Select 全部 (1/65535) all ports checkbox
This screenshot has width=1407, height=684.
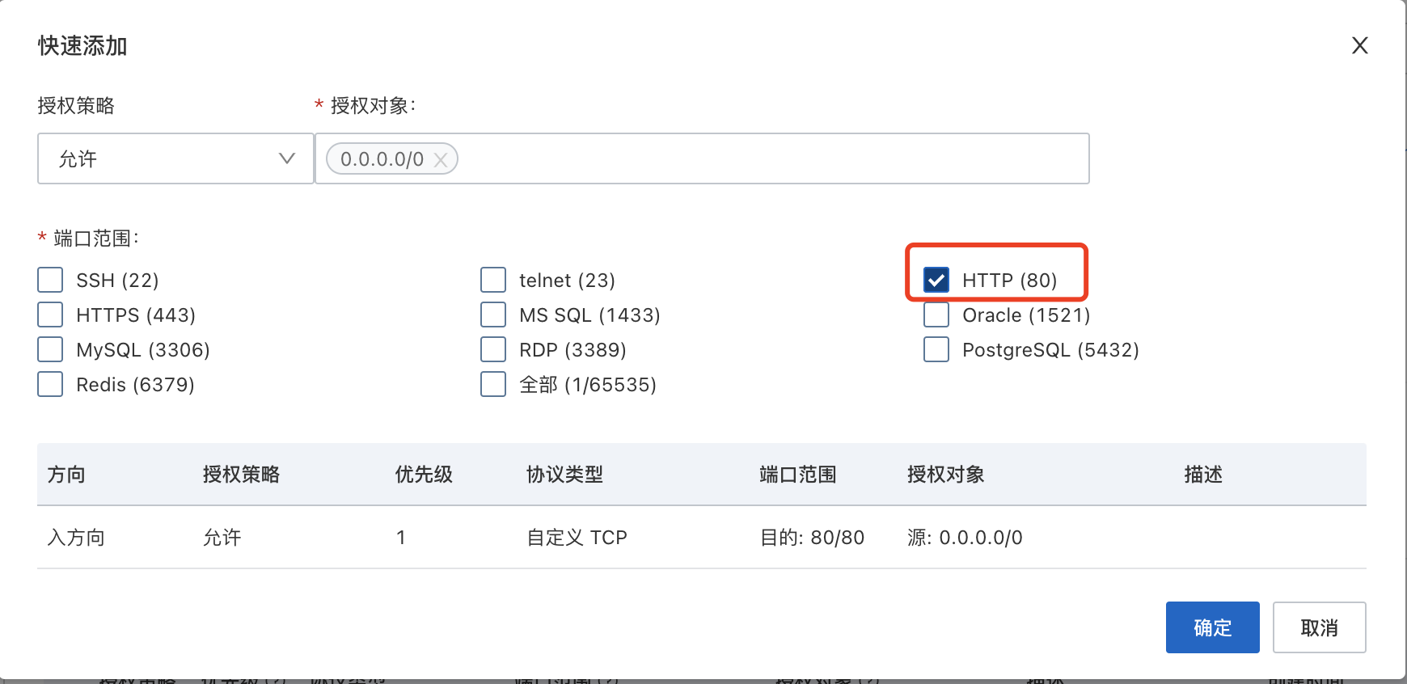493,385
